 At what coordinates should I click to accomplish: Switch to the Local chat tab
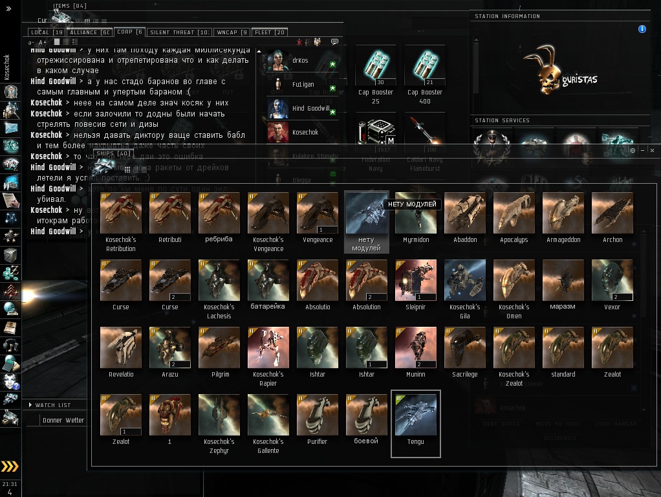click(x=47, y=32)
